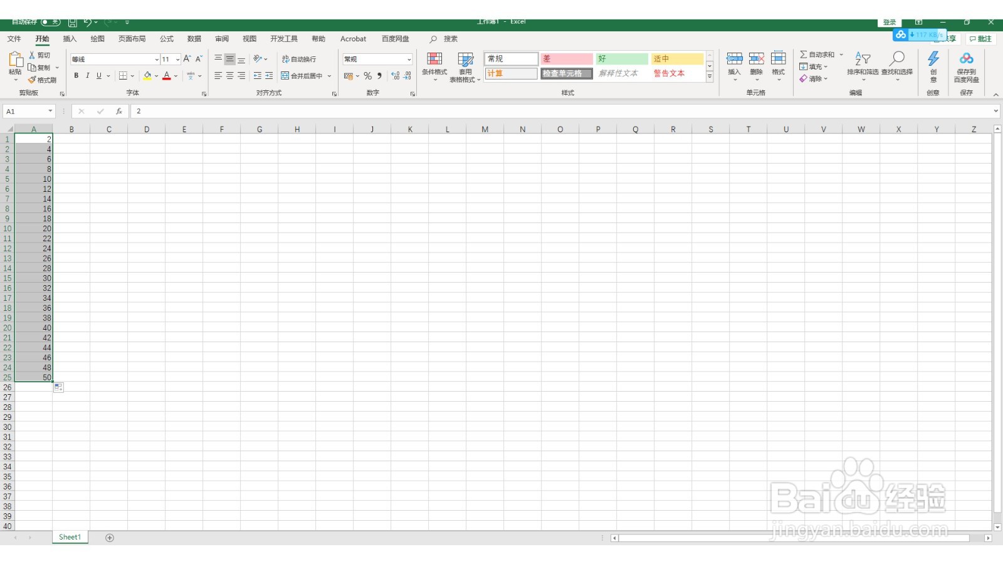The width and height of the screenshot is (1003, 564).
Task: Open Find and Select (查找和选择)
Action: (x=897, y=66)
